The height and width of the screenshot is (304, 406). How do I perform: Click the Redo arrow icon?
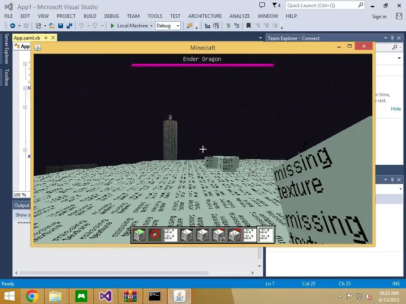(x=95, y=26)
